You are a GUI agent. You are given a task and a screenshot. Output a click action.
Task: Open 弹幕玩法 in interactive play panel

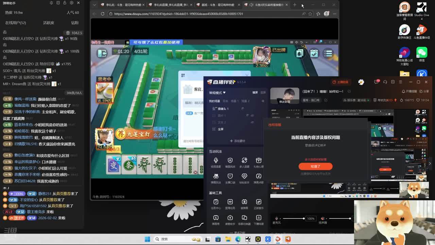click(x=216, y=178)
